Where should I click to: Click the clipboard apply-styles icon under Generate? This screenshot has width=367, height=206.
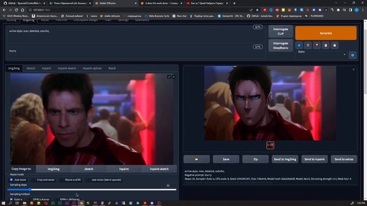[x=326, y=45]
